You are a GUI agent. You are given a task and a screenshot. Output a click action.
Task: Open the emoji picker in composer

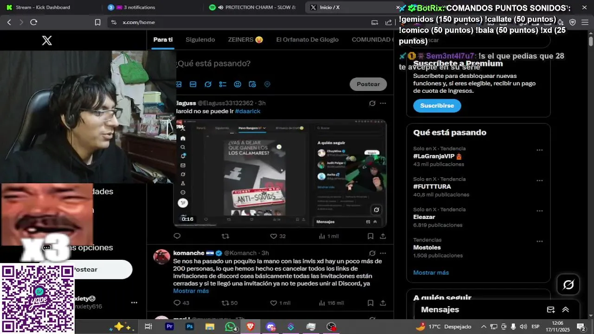click(238, 84)
